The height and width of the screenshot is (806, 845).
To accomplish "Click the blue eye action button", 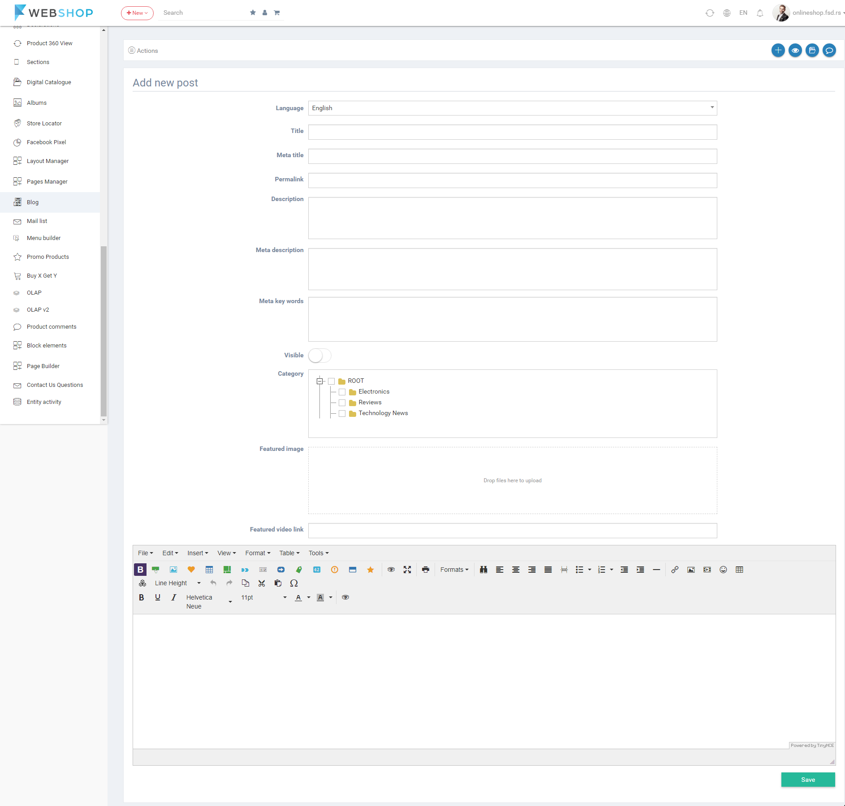I will (795, 50).
